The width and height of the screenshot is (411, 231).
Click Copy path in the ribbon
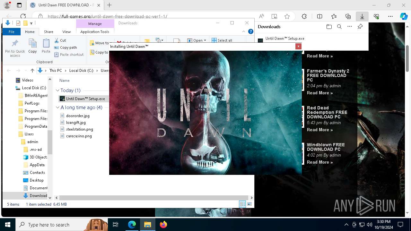[66, 47]
